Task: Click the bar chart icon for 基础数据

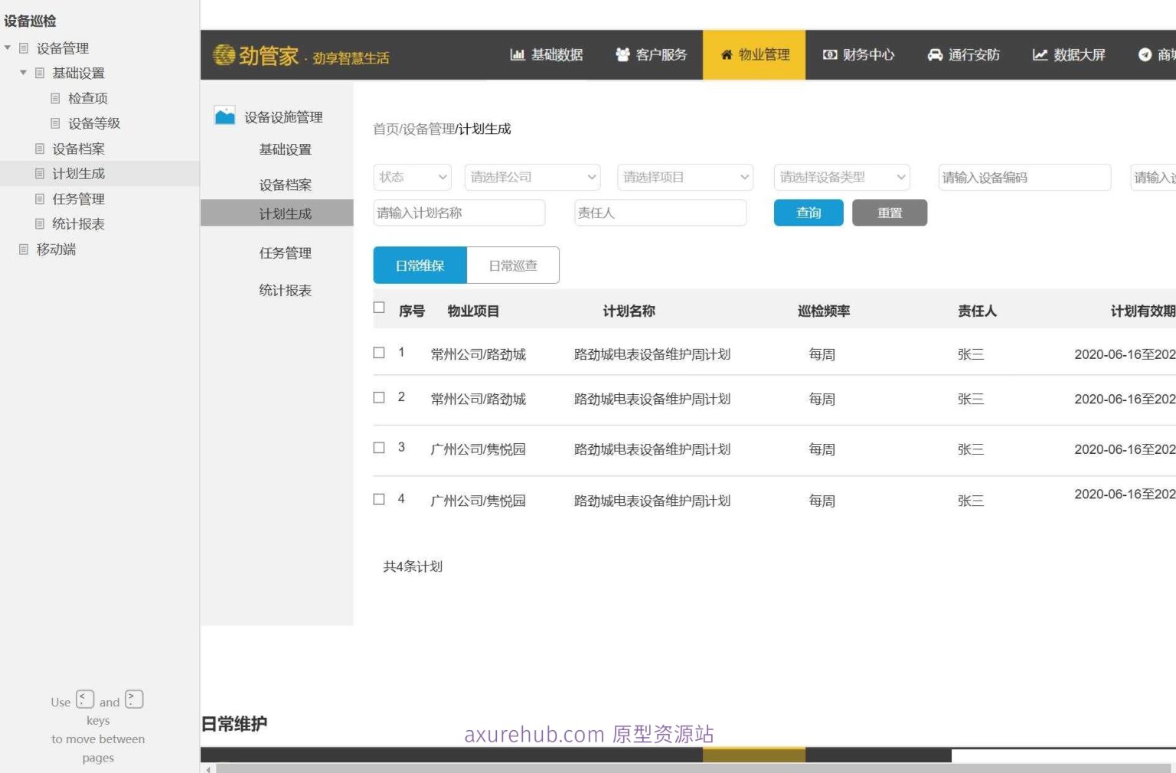Action: pos(518,55)
